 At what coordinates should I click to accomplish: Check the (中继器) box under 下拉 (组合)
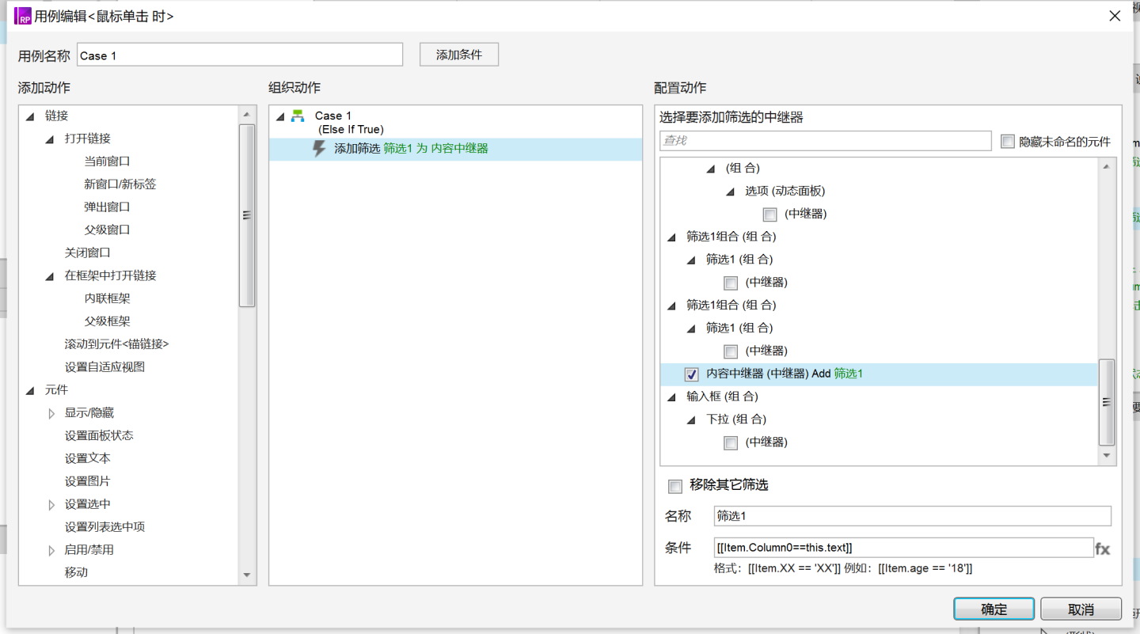[731, 443]
